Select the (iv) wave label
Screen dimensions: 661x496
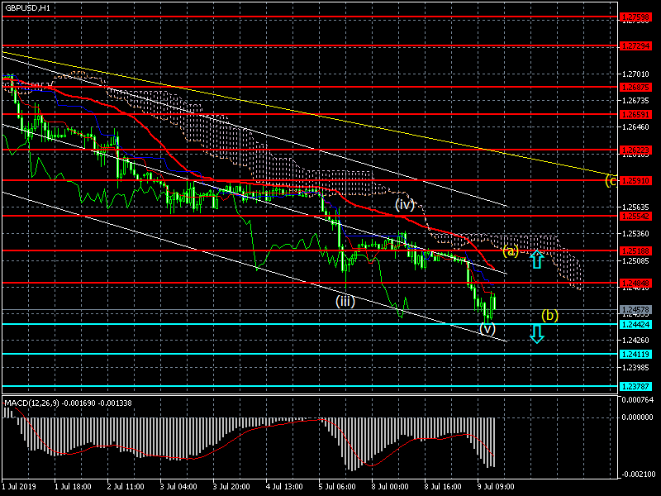[x=405, y=205]
